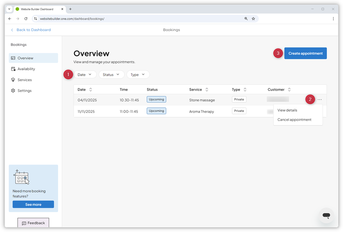This screenshot has height=232, width=343.
Task: Open booking Settings
Action: [x=25, y=90]
